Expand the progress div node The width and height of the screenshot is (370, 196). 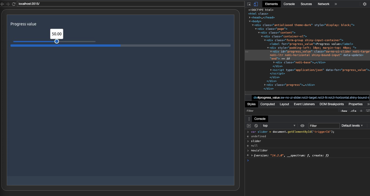265,85
